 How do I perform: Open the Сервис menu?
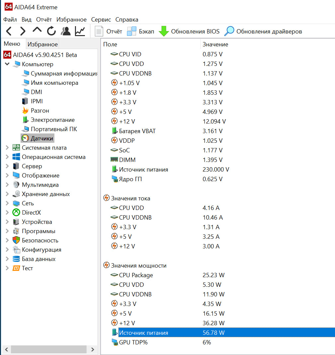[101, 20]
